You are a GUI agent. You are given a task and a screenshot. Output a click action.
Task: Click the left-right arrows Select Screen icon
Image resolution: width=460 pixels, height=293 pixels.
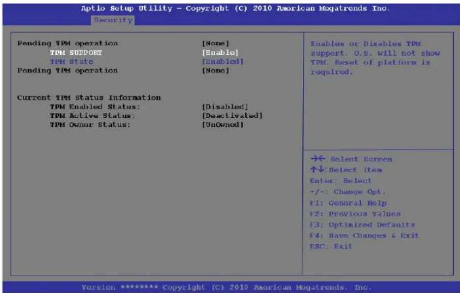tap(318, 159)
